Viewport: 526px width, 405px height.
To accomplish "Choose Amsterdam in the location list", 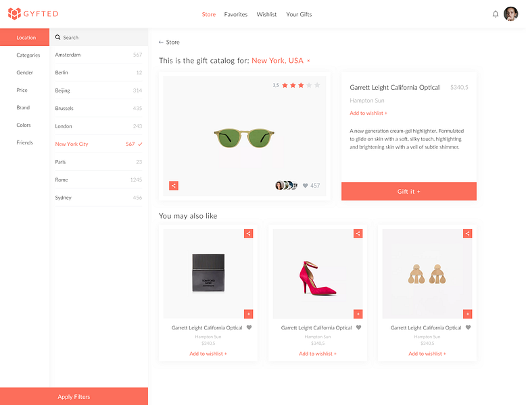I will coord(99,55).
